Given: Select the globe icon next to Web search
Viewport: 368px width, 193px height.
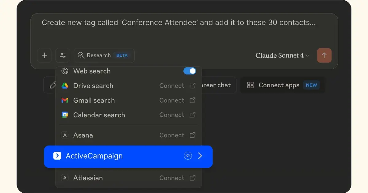Looking at the screenshot, I should click(65, 71).
